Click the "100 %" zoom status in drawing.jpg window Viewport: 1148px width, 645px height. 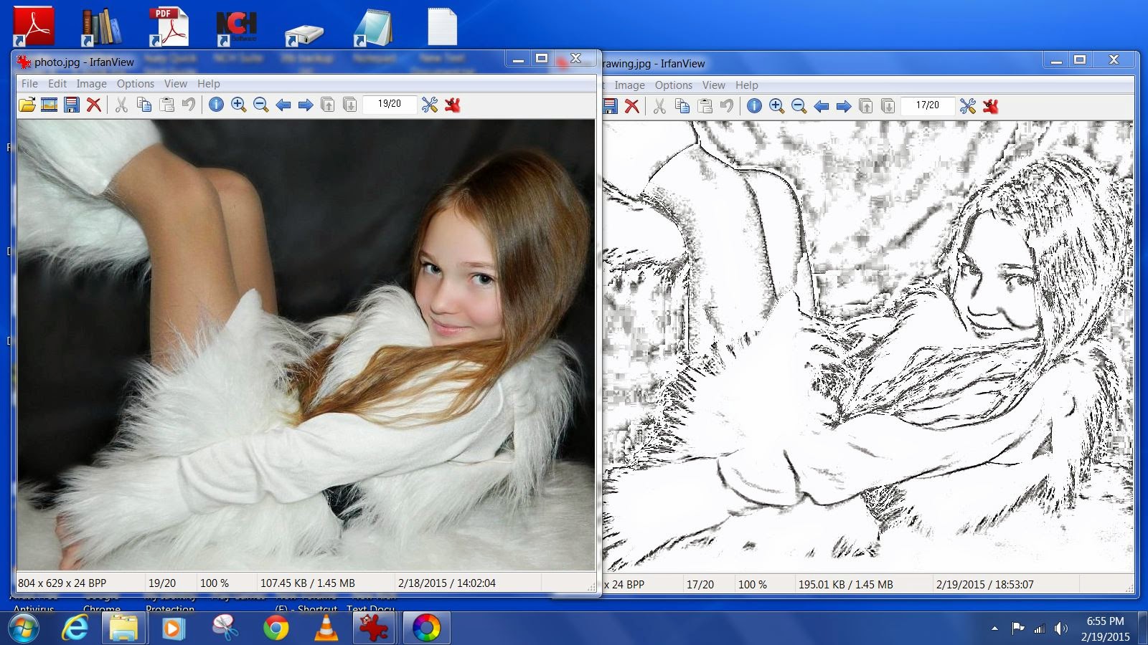(x=753, y=585)
